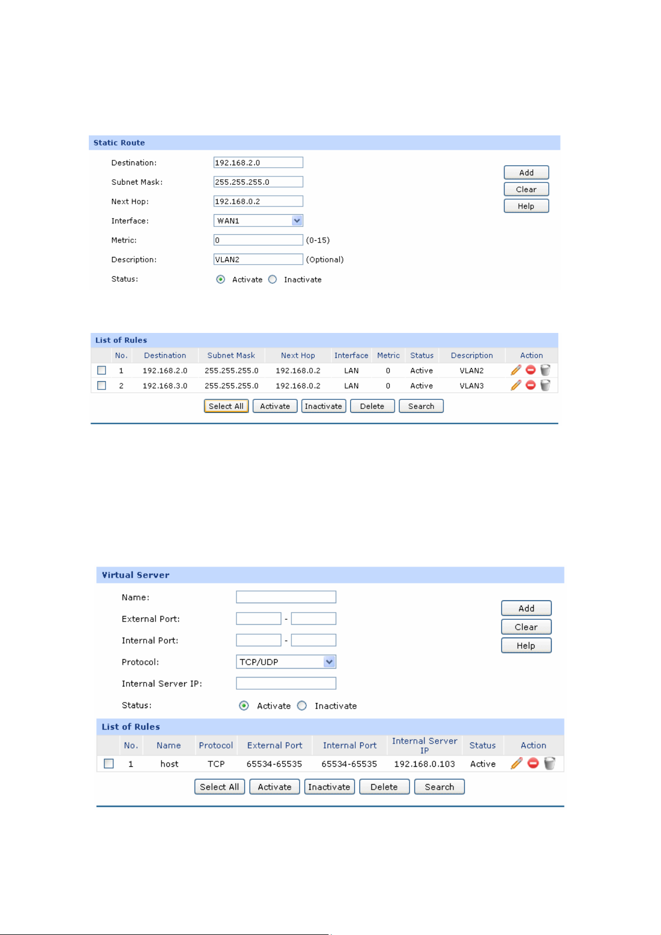The image size is (661, 935).
Task: Expand the Protocol TCP/UDP dropdown
Action: (x=329, y=662)
